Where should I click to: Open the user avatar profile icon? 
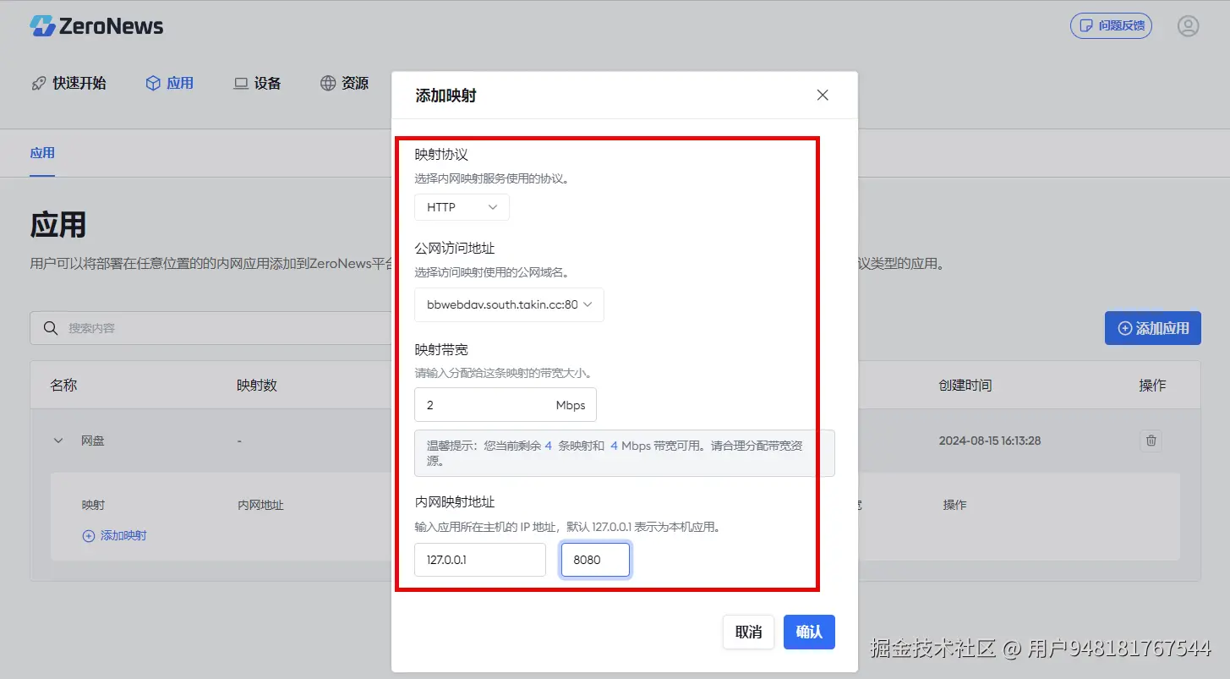point(1188,26)
